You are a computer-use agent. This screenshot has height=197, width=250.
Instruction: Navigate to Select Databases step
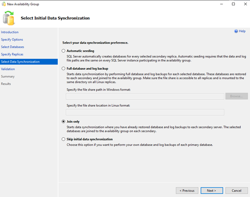12,47
